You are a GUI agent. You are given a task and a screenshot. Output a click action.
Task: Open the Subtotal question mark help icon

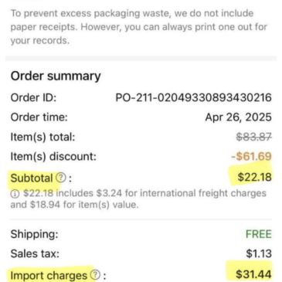pyautogui.click(x=61, y=178)
